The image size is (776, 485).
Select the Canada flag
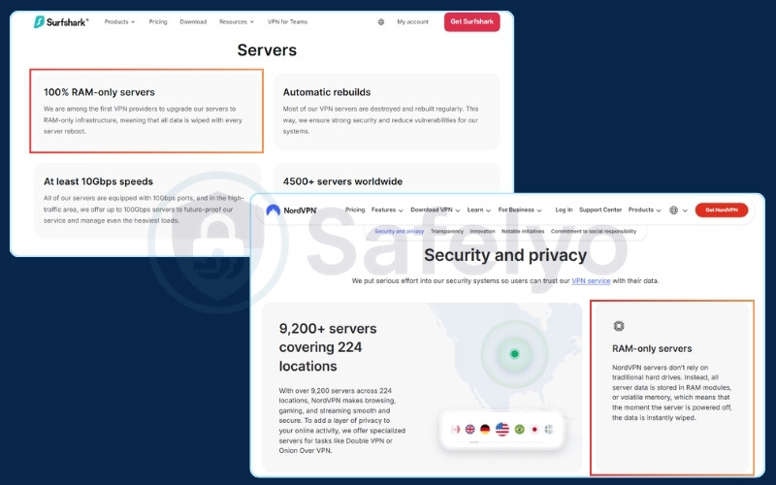click(456, 429)
